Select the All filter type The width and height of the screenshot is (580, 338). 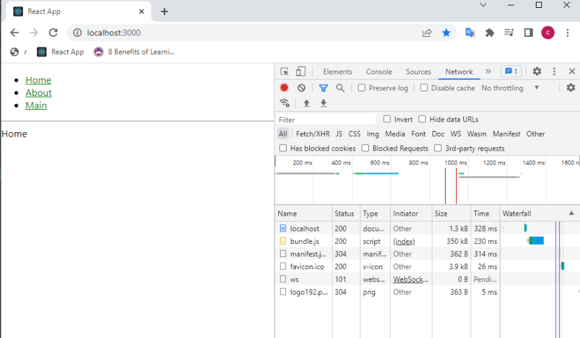(283, 134)
